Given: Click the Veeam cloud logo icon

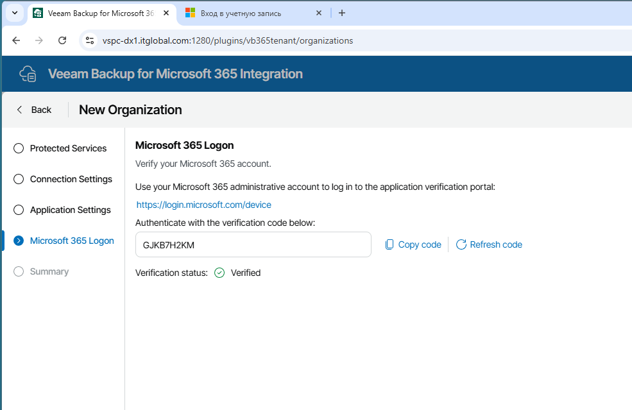Looking at the screenshot, I should pyautogui.click(x=28, y=74).
